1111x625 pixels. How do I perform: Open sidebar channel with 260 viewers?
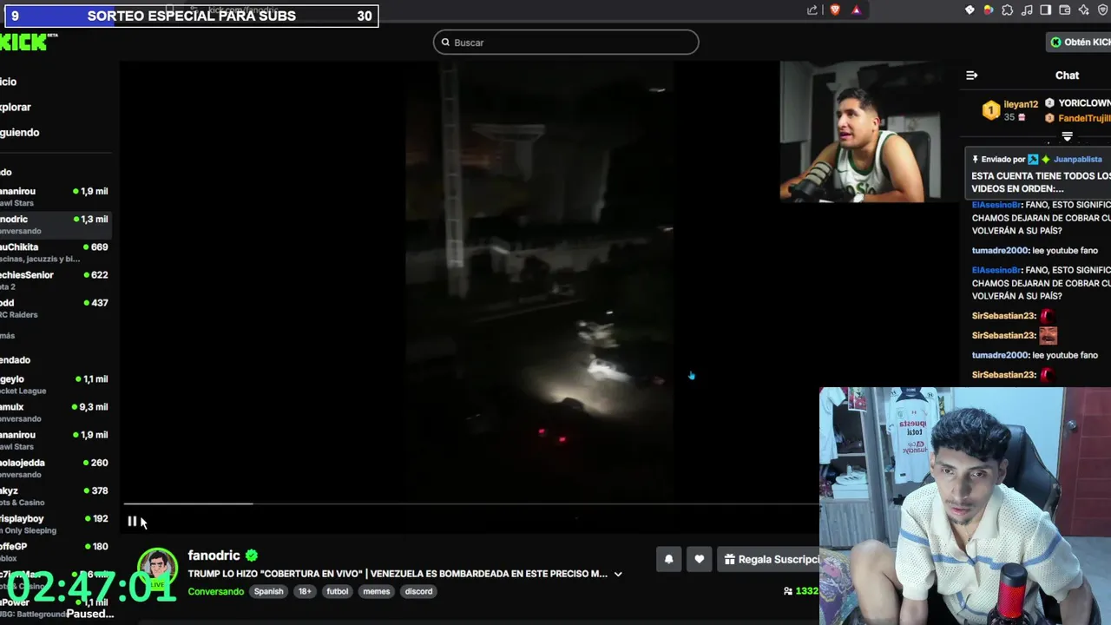click(56, 467)
